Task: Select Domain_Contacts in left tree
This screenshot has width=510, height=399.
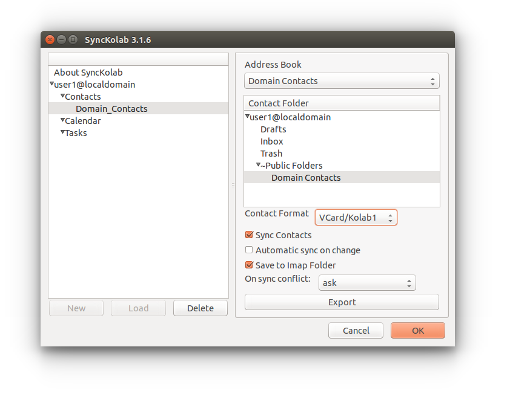Action: point(111,109)
